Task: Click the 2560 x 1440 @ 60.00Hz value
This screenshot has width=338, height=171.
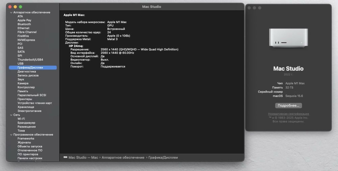Action: tap(117, 53)
